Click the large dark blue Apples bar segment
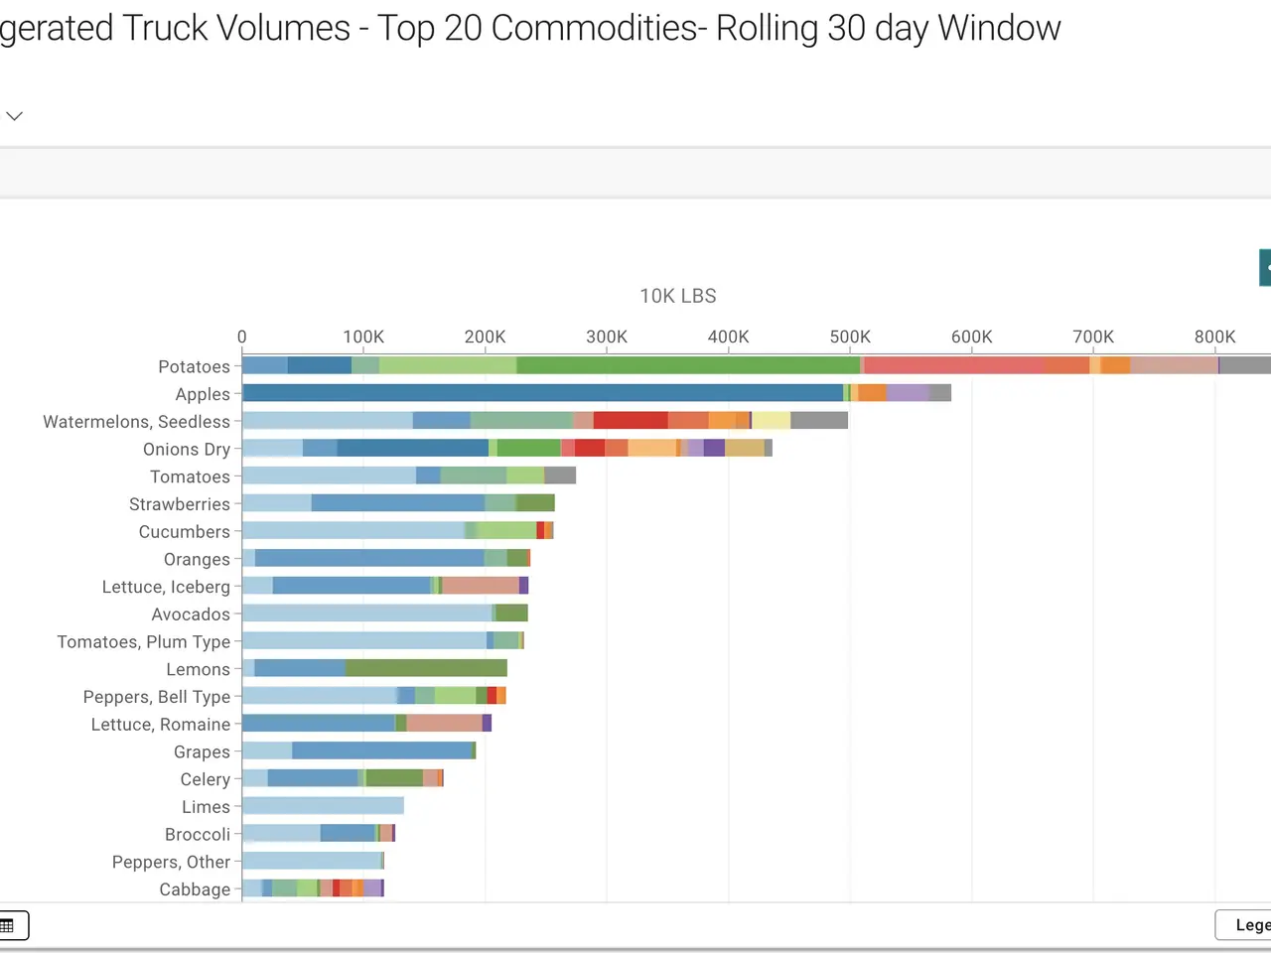1271x953 pixels. (x=542, y=393)
